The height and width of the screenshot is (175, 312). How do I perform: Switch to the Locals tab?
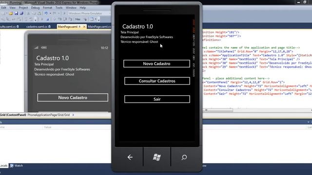pyautogui.click(x=3, y=166)
